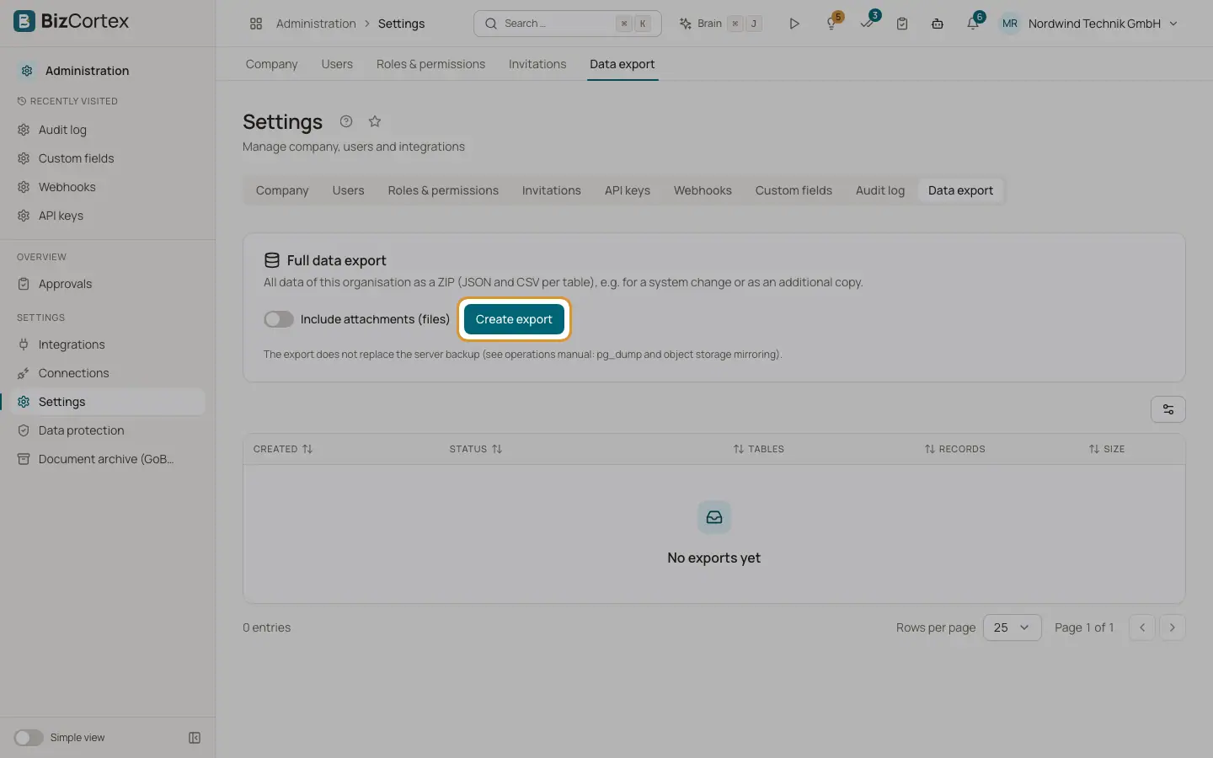Open the notifications bell with badge 6
Screen dimensions: 1213x758
(x=973, y=24)
